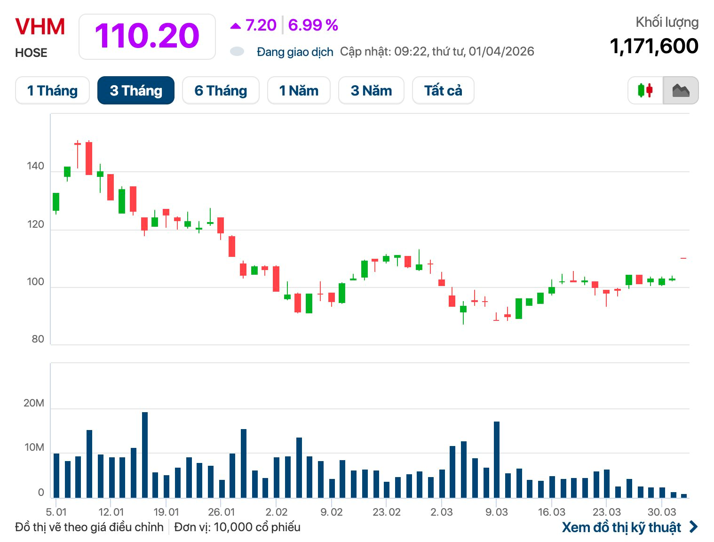Click the 9.03 date label on axis

(496, 512)
